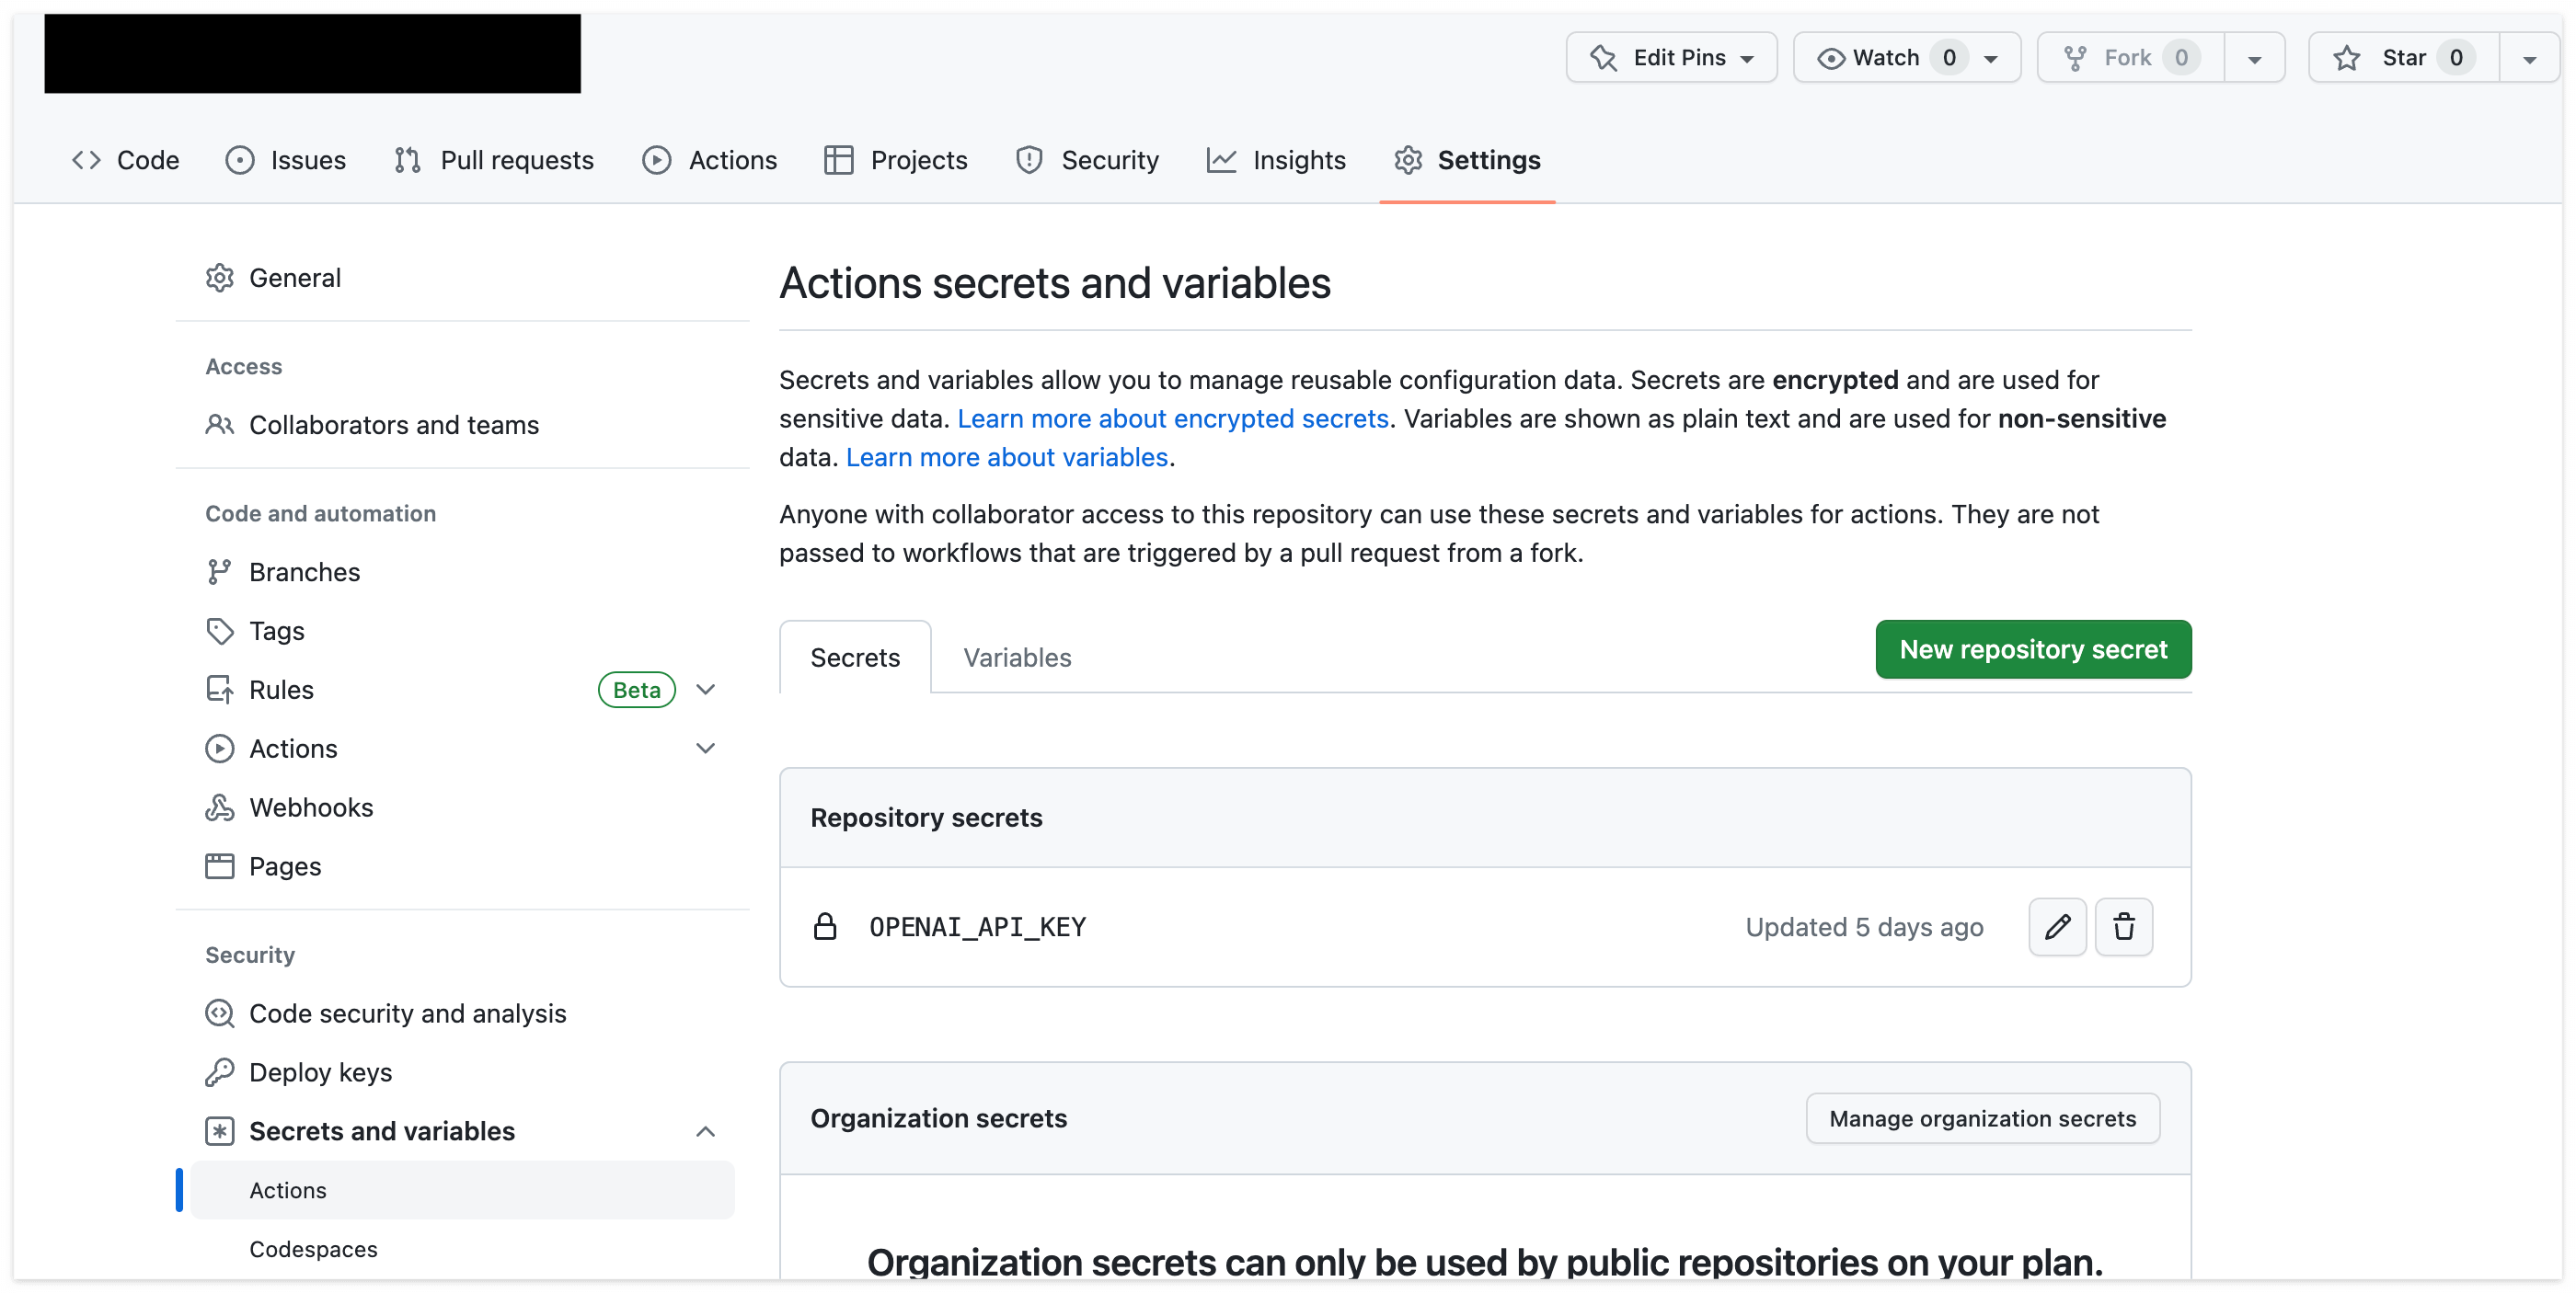The height and width of the screenshot is (1293, 2576).
Task: Open Deploy keys via its key icon
Action: coord(219,1072)
